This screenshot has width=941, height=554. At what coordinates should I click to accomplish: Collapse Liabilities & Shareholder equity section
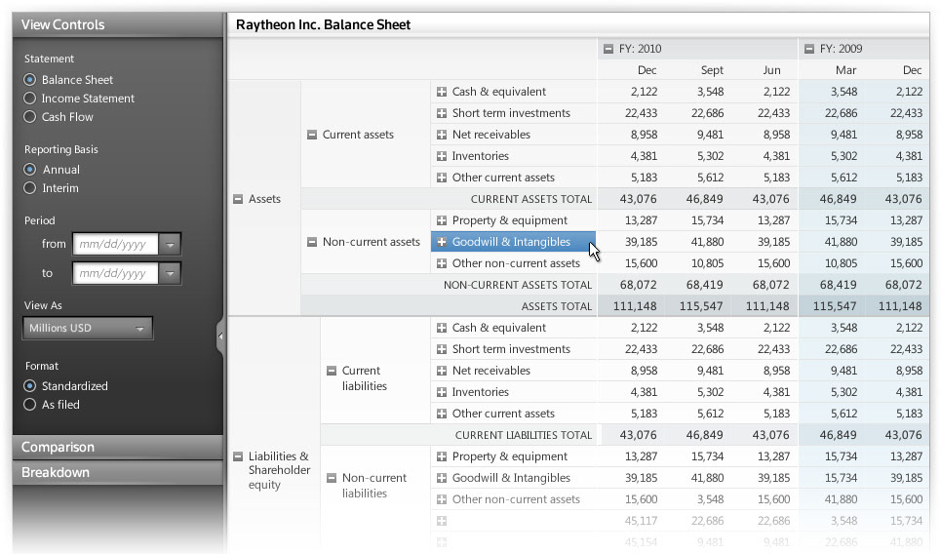click(x=238, y=456)
